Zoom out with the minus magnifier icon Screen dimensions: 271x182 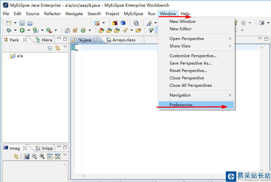[34, 156]
